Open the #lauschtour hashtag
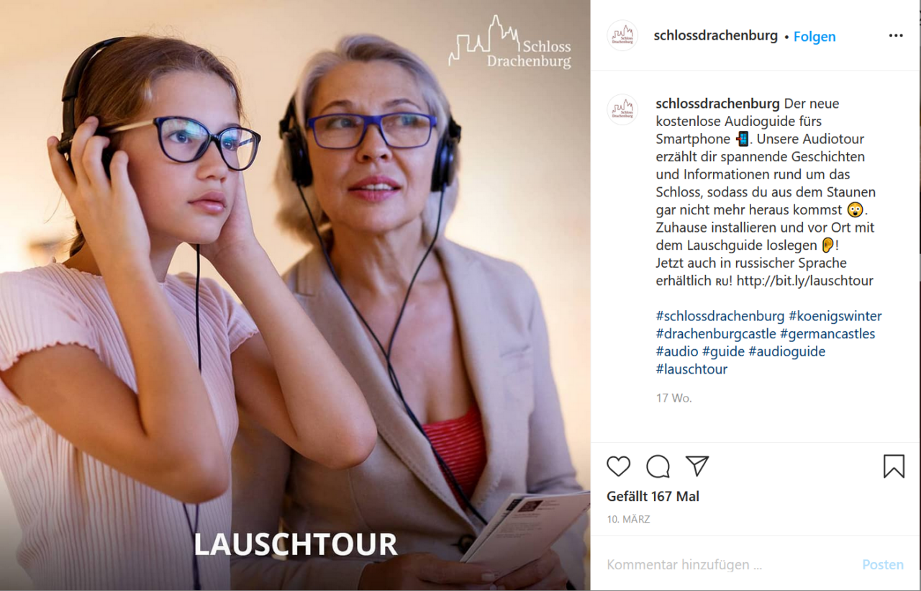This screenshot has width=921, height=591. [691, 369]
